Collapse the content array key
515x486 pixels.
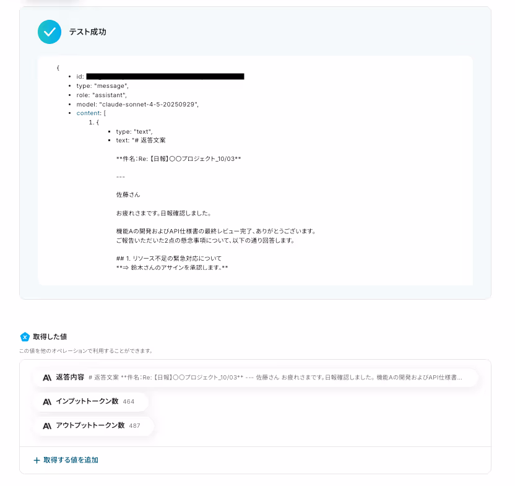click(x=89, y=113)
